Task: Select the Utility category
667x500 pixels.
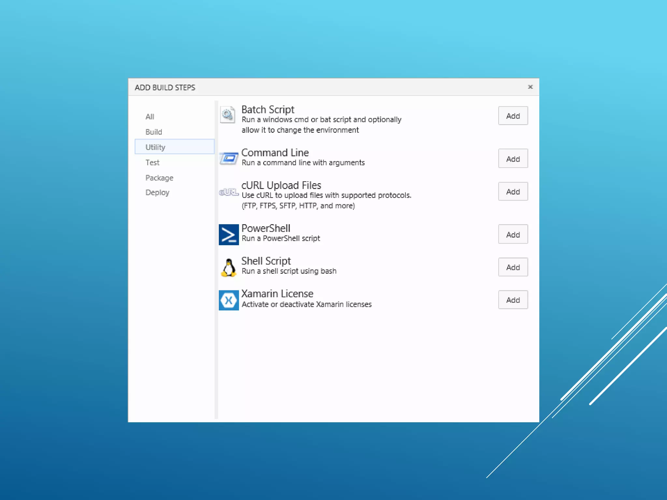Action: pos(155,147)
